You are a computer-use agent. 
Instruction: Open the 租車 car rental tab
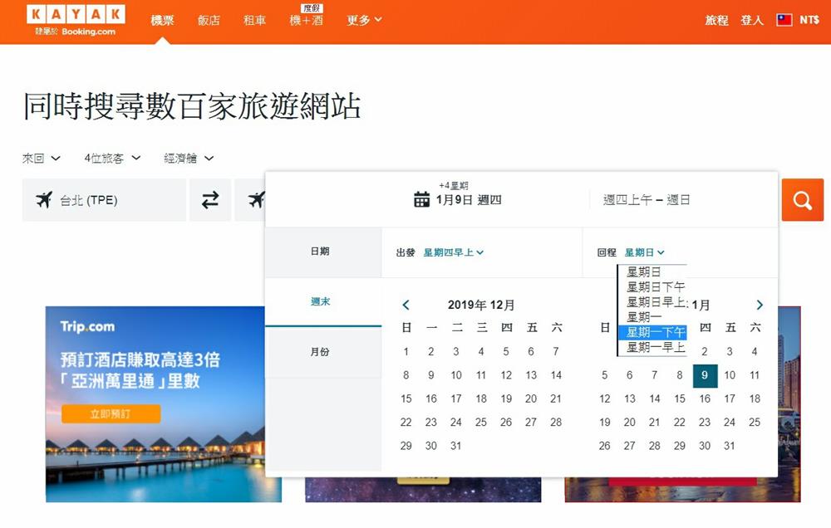click(x=254, y=20)
